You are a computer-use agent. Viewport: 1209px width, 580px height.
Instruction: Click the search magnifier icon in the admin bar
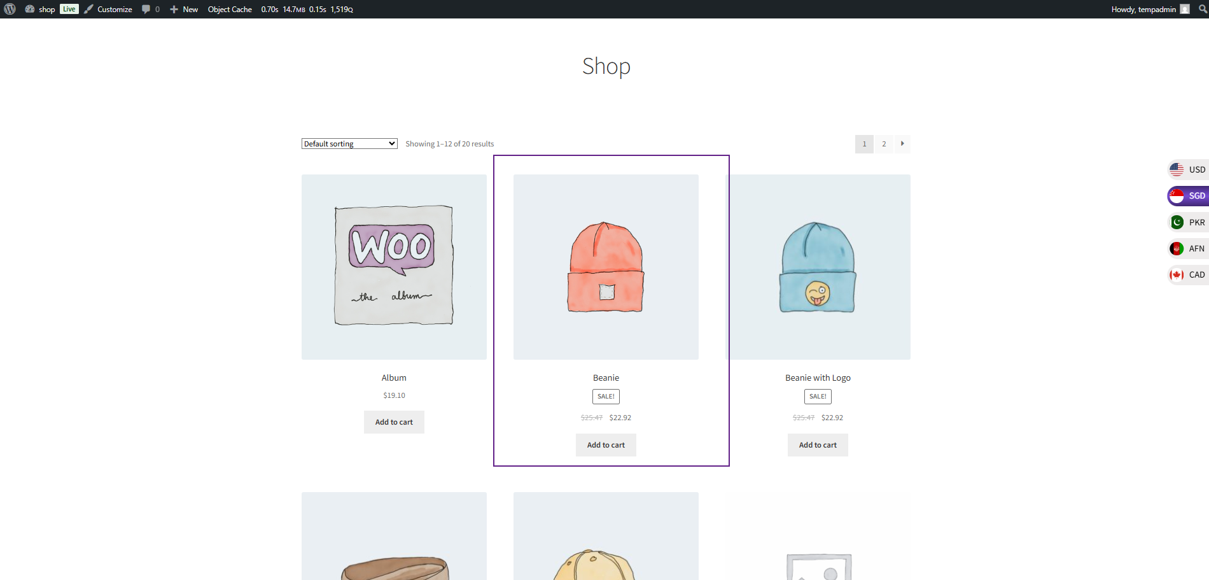click(x=1203, y=9)
